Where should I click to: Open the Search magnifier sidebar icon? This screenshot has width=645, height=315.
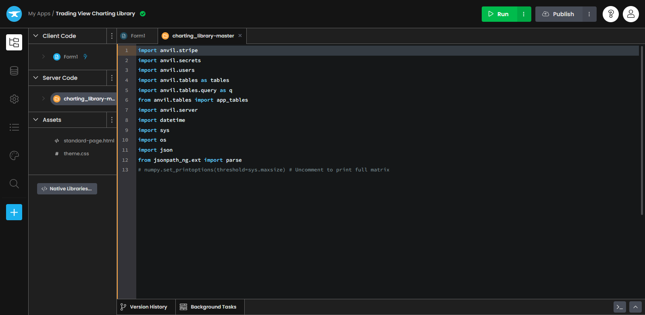(x=14, y=184)
